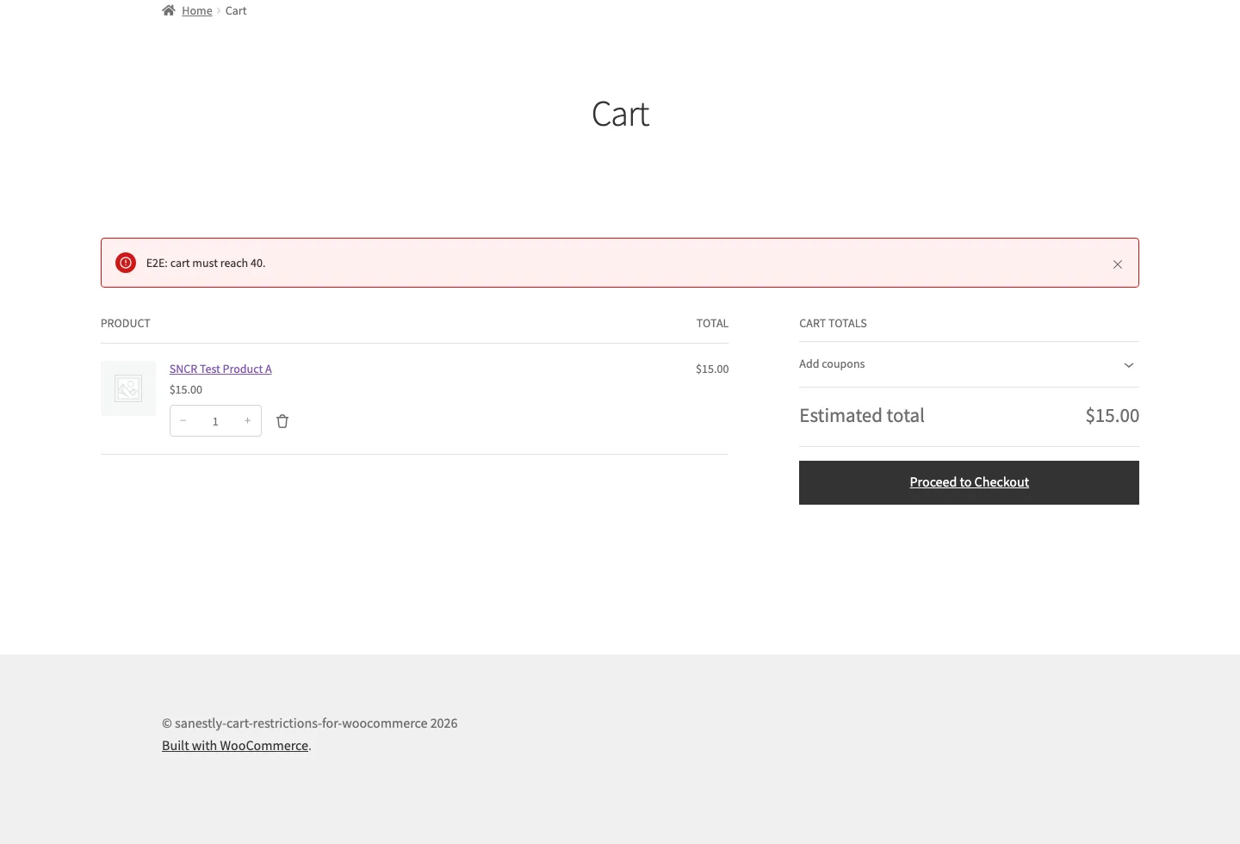Remove item using trash icon
The height and width of the screenshot is (844, 1240).
pyautogui.click(x=282, y=421)
